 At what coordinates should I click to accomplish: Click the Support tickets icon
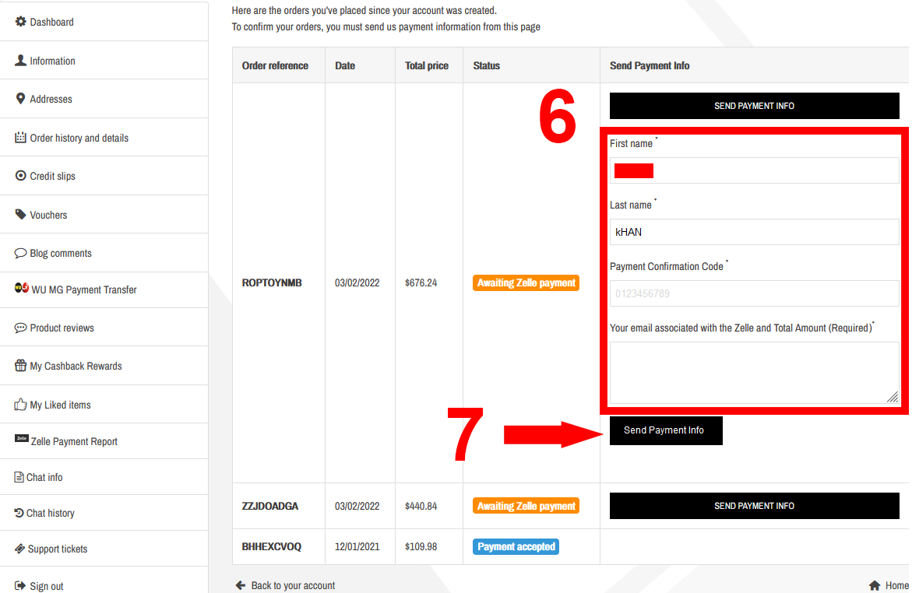pyautogui.click(x=20, y=549)
